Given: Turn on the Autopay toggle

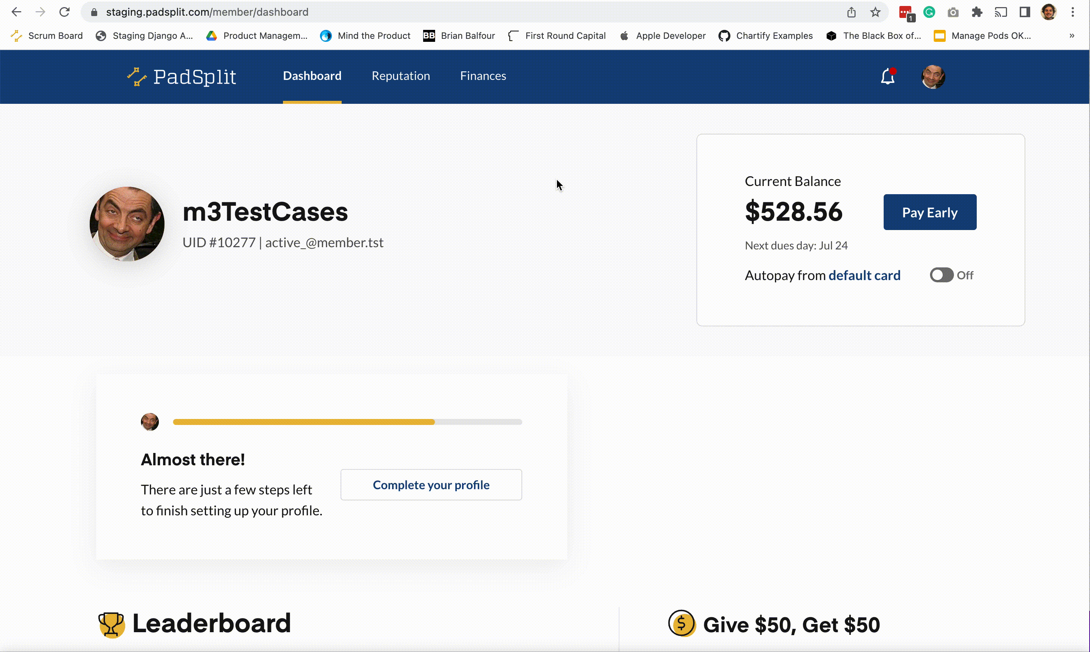Looking at the screenshot, I should (941, 276).
